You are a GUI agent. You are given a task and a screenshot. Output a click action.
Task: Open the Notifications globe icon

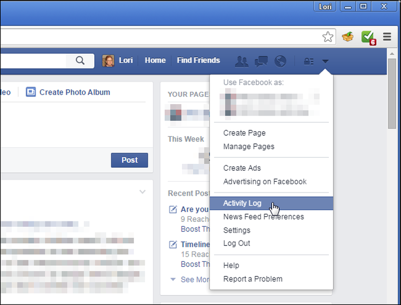(280, 61)
